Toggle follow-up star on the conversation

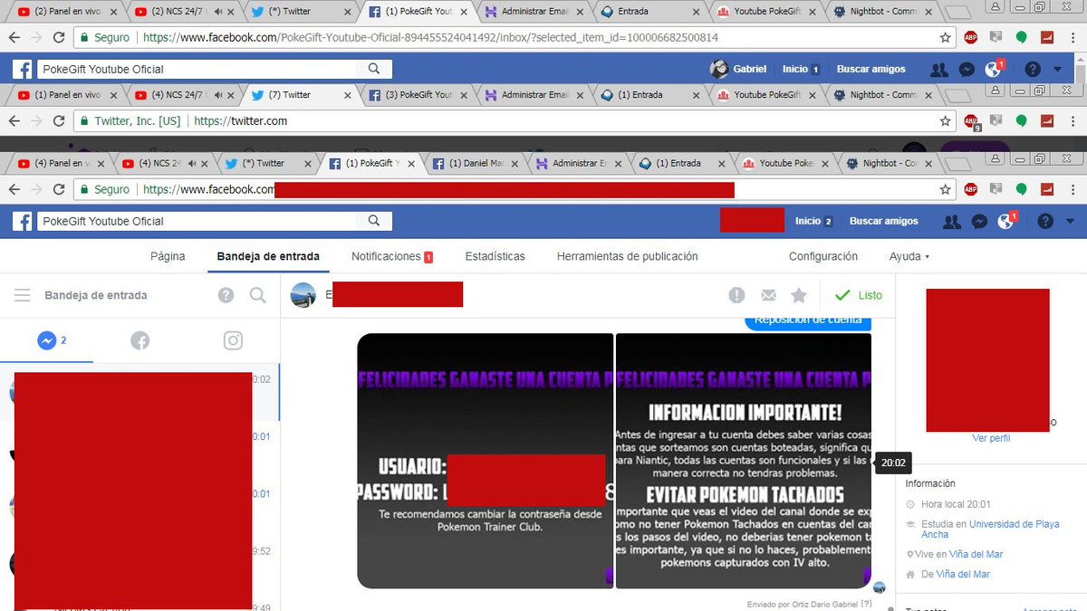point(798,295)
